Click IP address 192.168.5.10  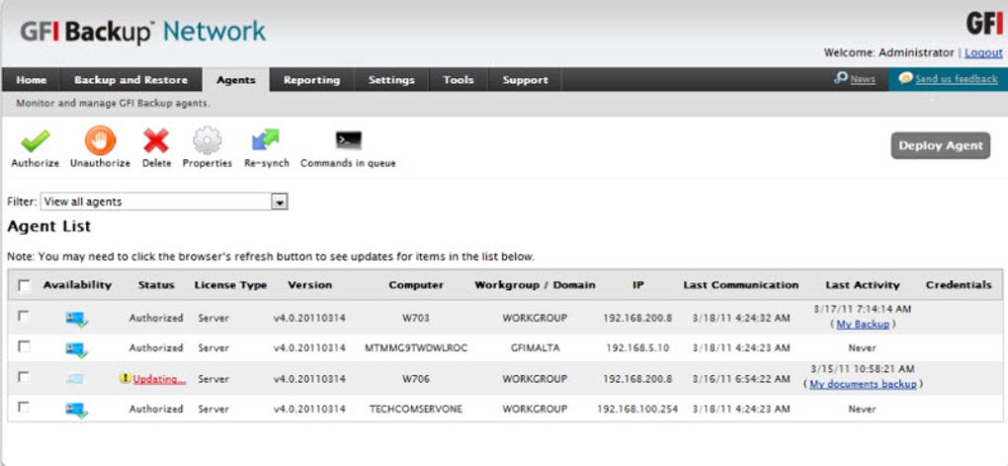tap(637, 349)
